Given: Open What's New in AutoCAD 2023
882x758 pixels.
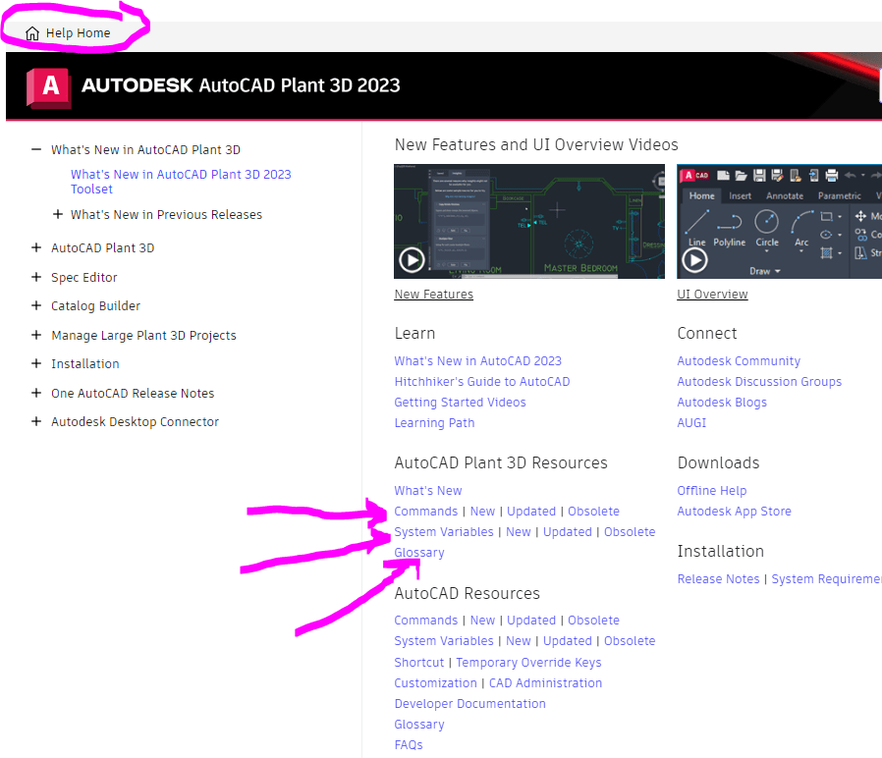Looking at the screenshot, I should coord(477,361).
